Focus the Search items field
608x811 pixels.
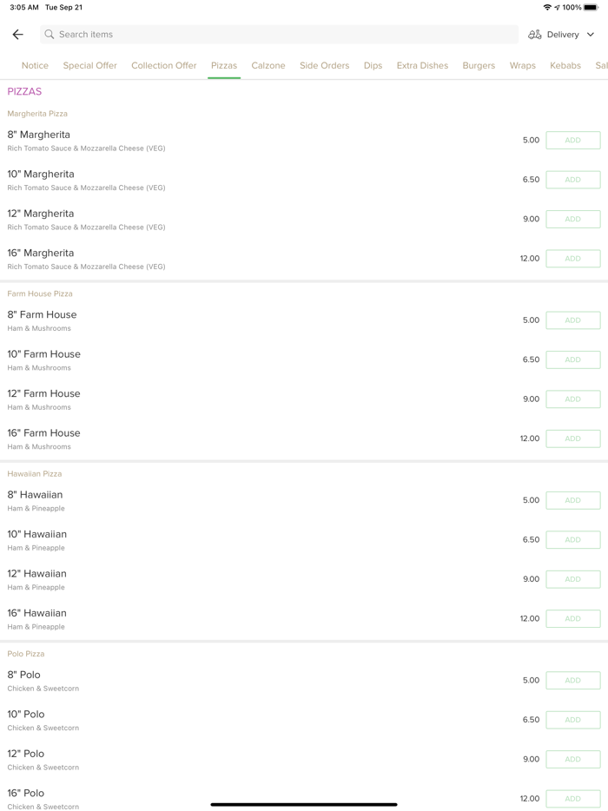[x=278, y=35]
